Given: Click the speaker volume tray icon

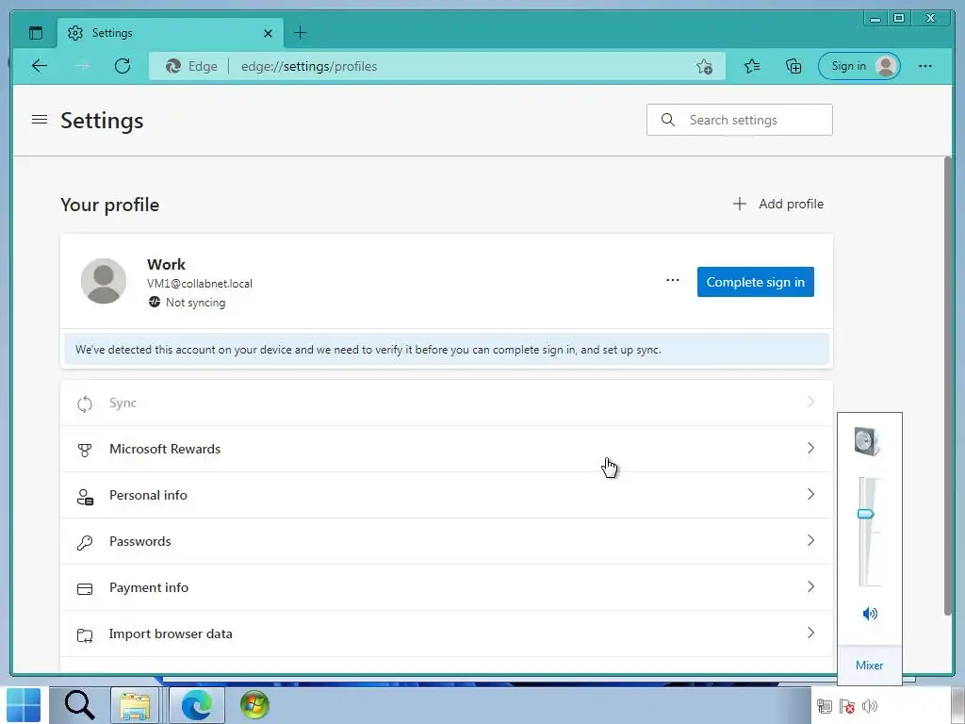Looking at the screenshot, I should point(870,706).
